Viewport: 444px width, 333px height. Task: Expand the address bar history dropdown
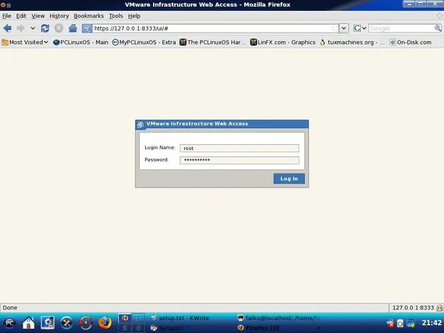pos(344,28)
